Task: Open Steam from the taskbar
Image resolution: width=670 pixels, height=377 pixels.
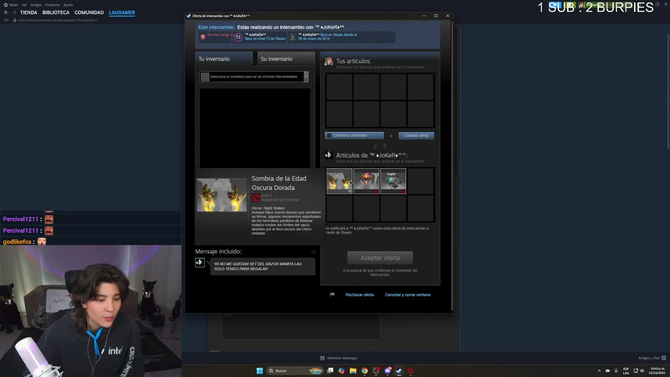Action: click(399, 371)
